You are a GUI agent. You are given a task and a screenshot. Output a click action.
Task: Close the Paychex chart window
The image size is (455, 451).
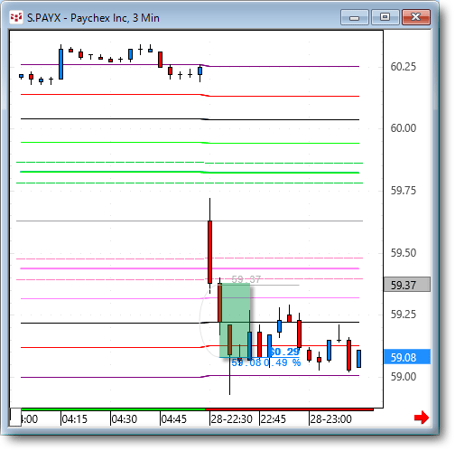coord(416,17)
